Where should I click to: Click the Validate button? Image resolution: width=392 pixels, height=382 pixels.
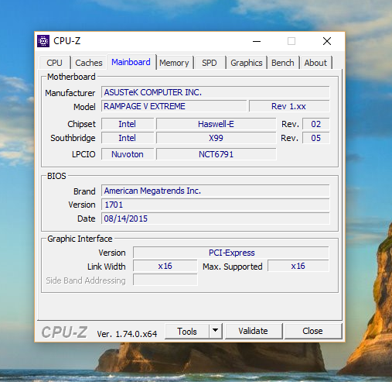point(254,331)
